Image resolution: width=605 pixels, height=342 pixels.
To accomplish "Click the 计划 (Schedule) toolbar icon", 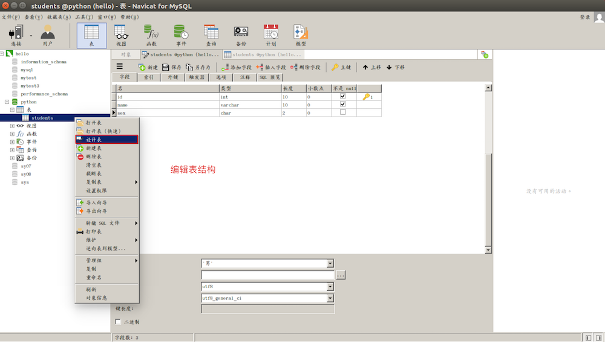I will click(x=271, y=35).
